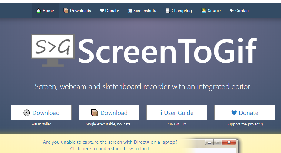Screen dimensions: 281x153
Task: Click the info icon on User Guide button
Action: click(161, 112)
